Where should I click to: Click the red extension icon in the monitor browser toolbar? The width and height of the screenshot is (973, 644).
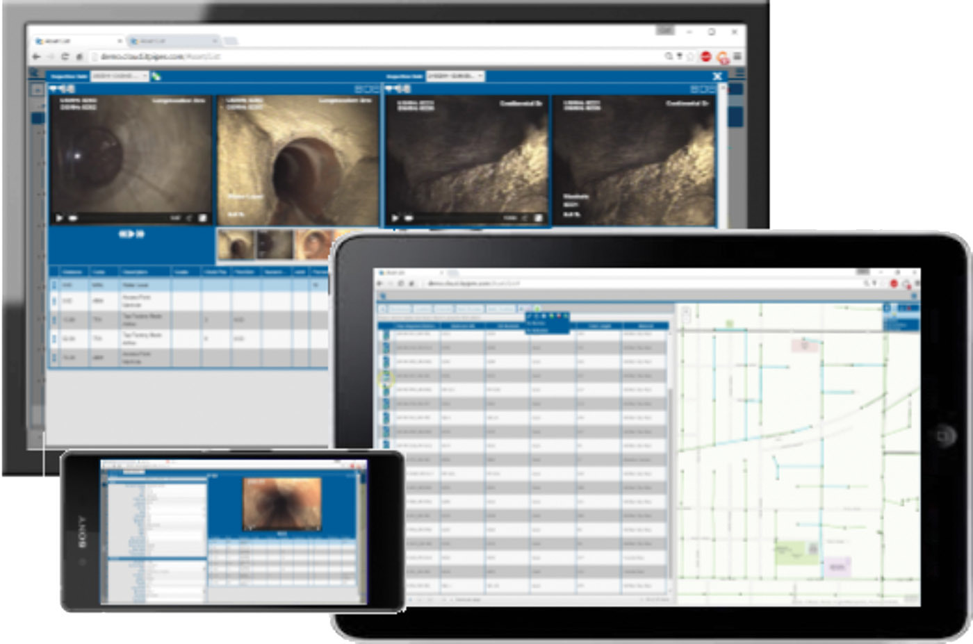coord(705,57)
